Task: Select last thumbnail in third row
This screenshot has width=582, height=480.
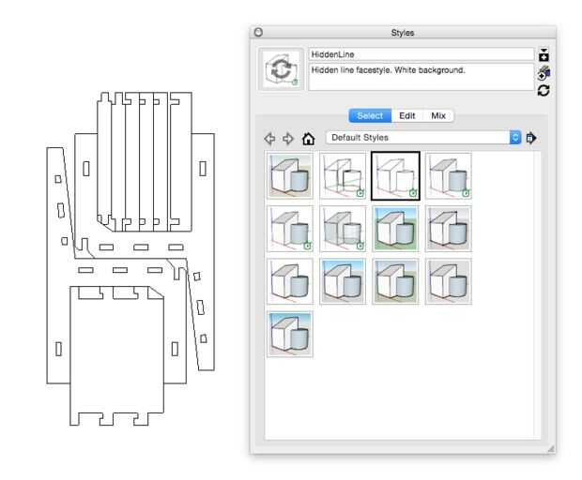Action: (449, 281)
